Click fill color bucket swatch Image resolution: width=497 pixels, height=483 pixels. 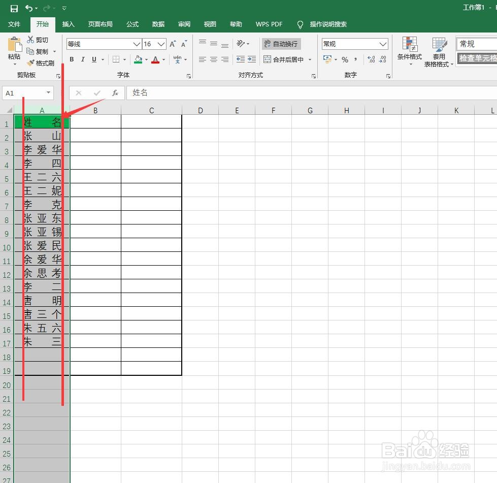[138, 59]
